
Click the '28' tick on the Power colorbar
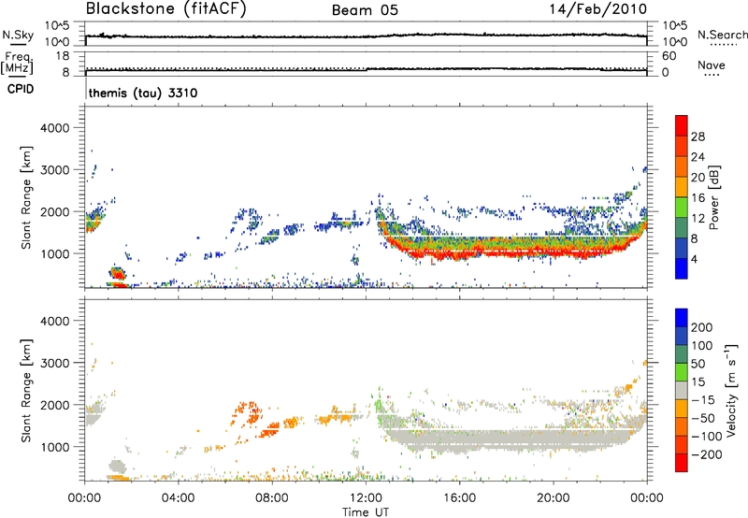[698, 137]
